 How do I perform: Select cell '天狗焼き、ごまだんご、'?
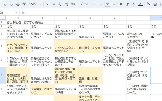42,89
